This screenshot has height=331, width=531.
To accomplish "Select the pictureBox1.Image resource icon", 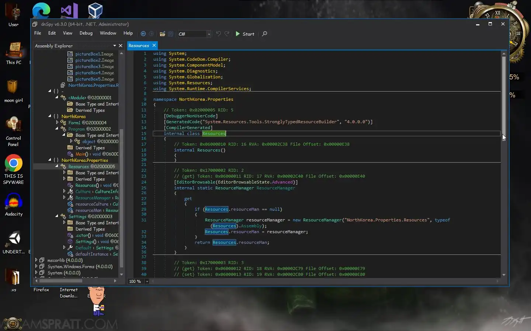I will 70,54.
